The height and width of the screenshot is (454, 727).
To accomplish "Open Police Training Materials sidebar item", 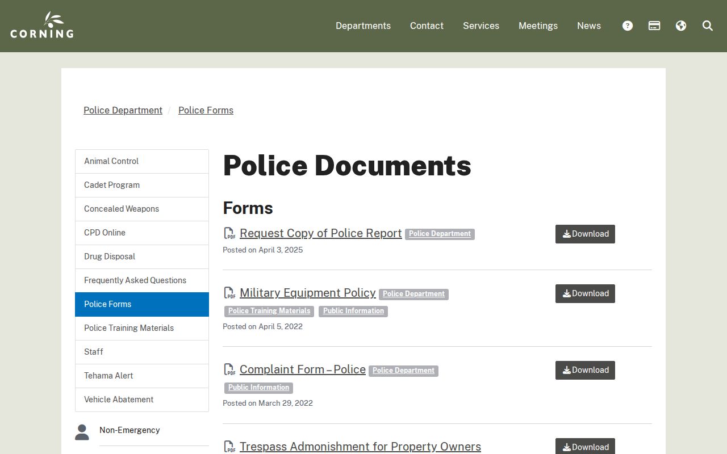I will [x=142, y=328].
